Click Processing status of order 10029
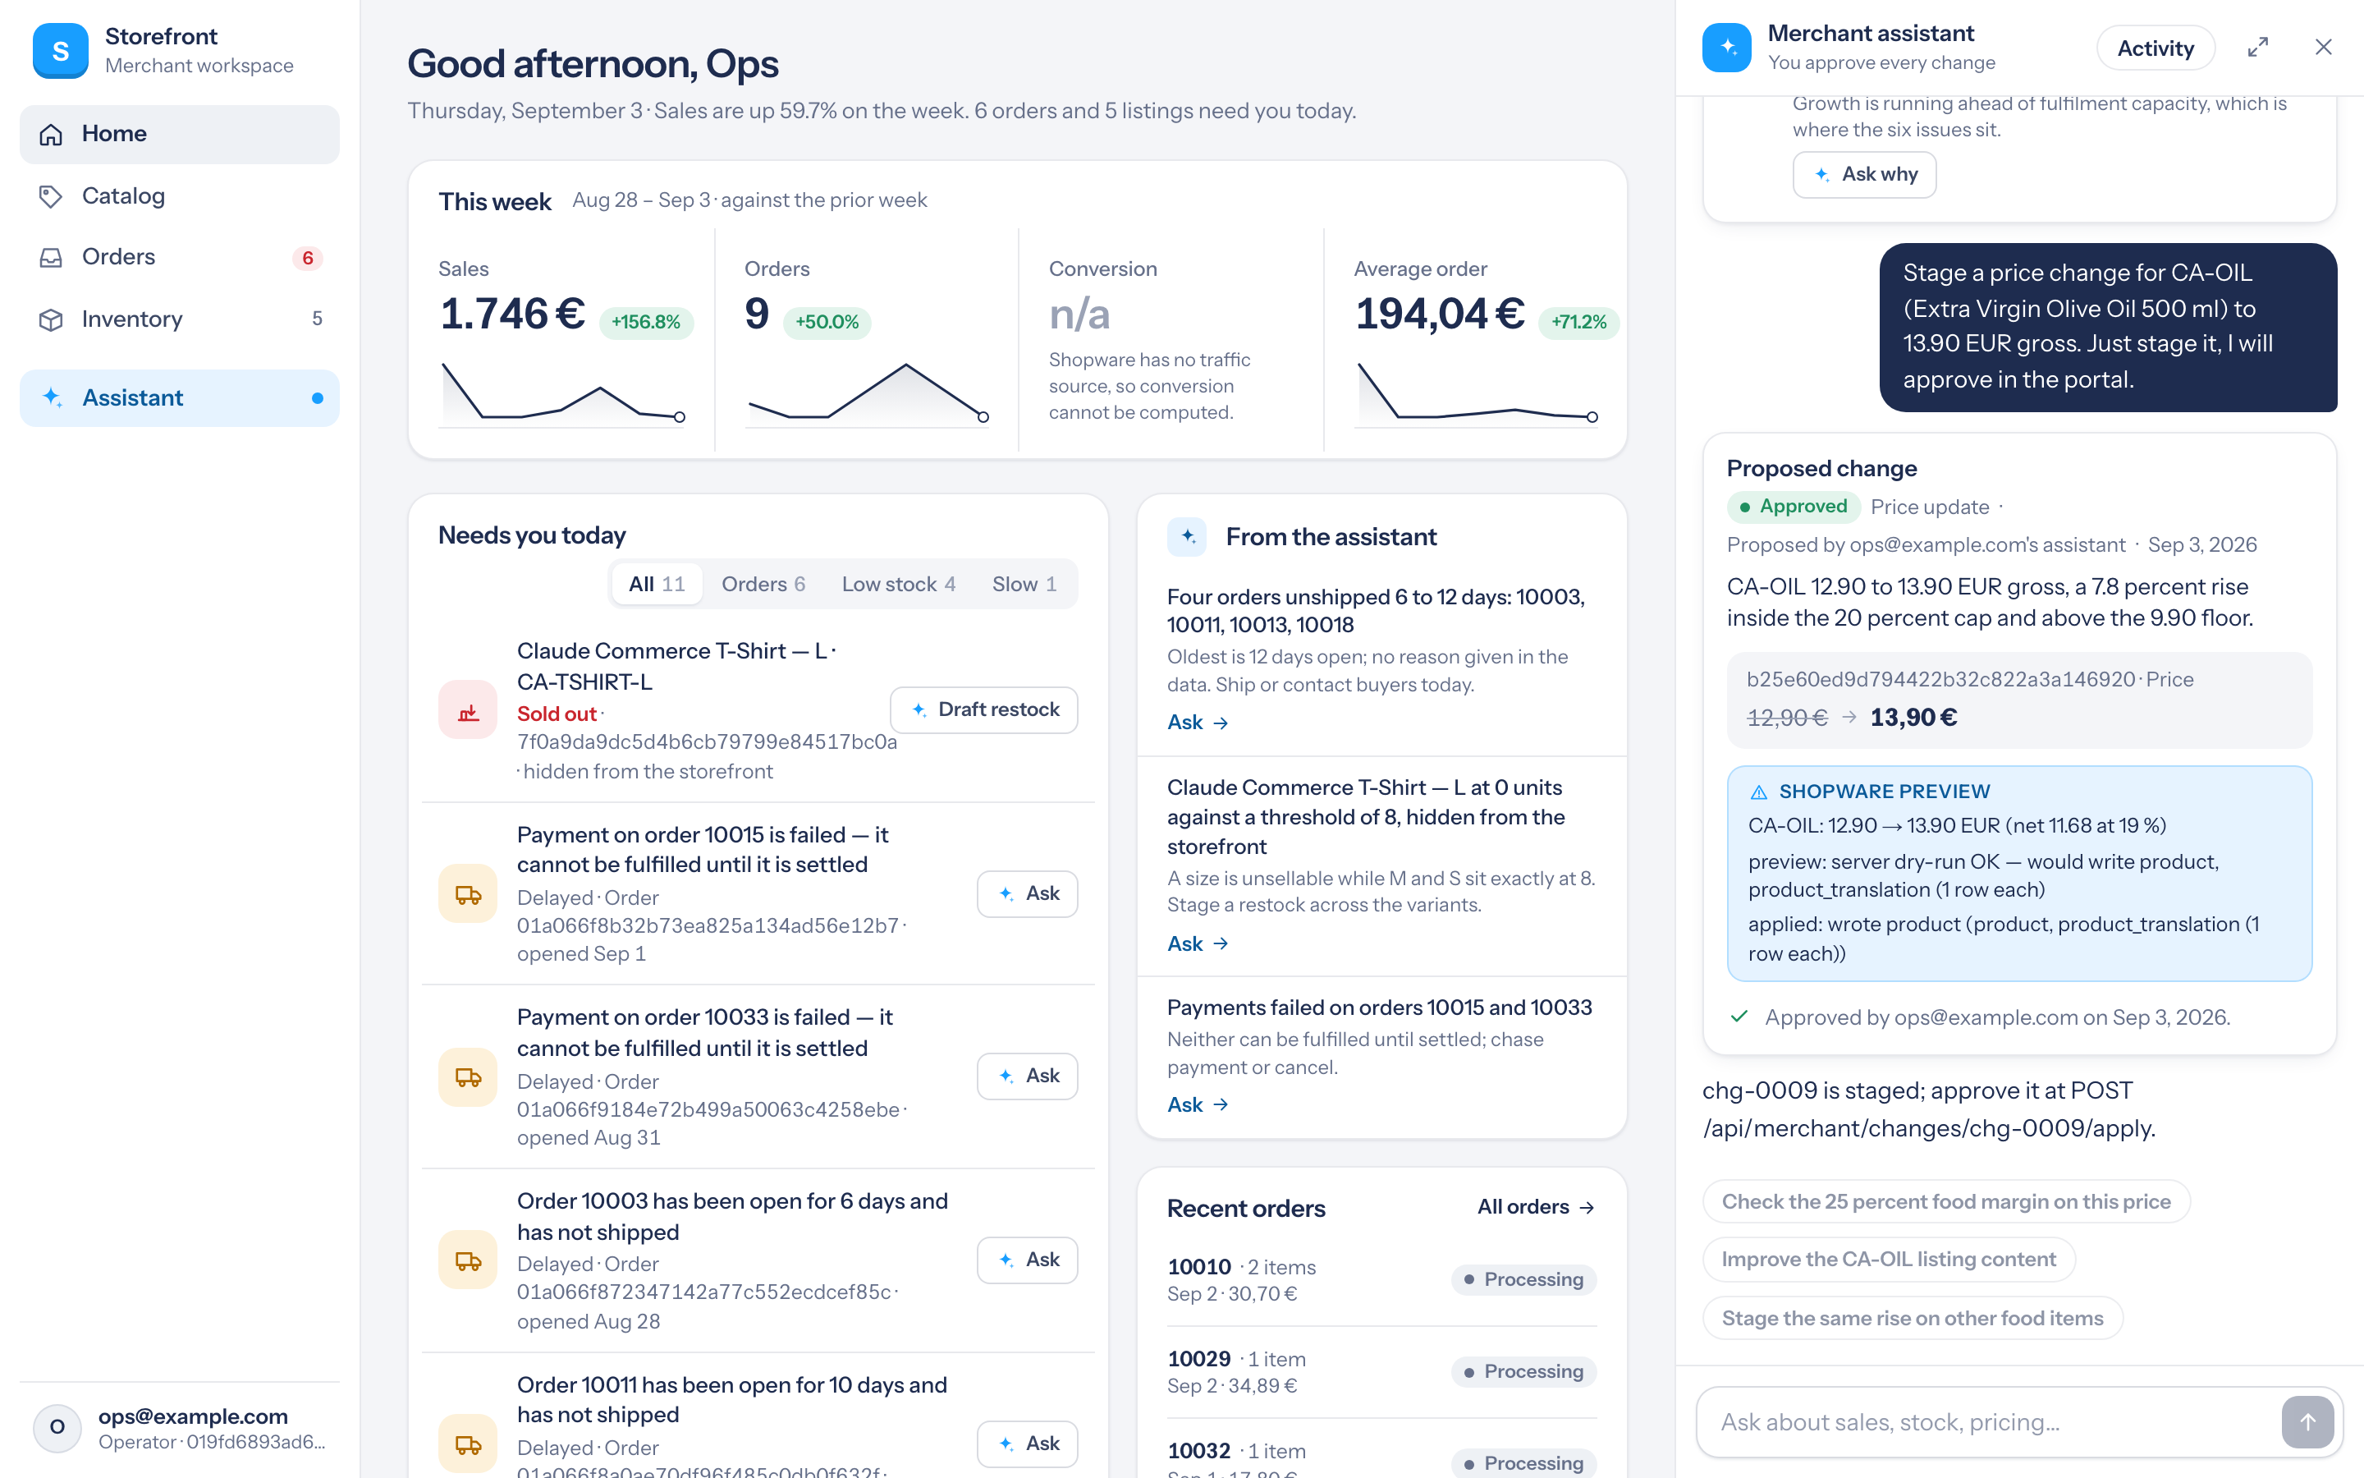The height and width of the screenshot is (1478, 2364). pyautogui.click(x=1523, y=1371)
